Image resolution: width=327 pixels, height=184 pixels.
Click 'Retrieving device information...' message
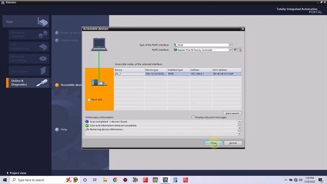tap(107, 129)
